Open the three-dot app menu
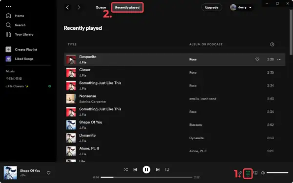 8,6
